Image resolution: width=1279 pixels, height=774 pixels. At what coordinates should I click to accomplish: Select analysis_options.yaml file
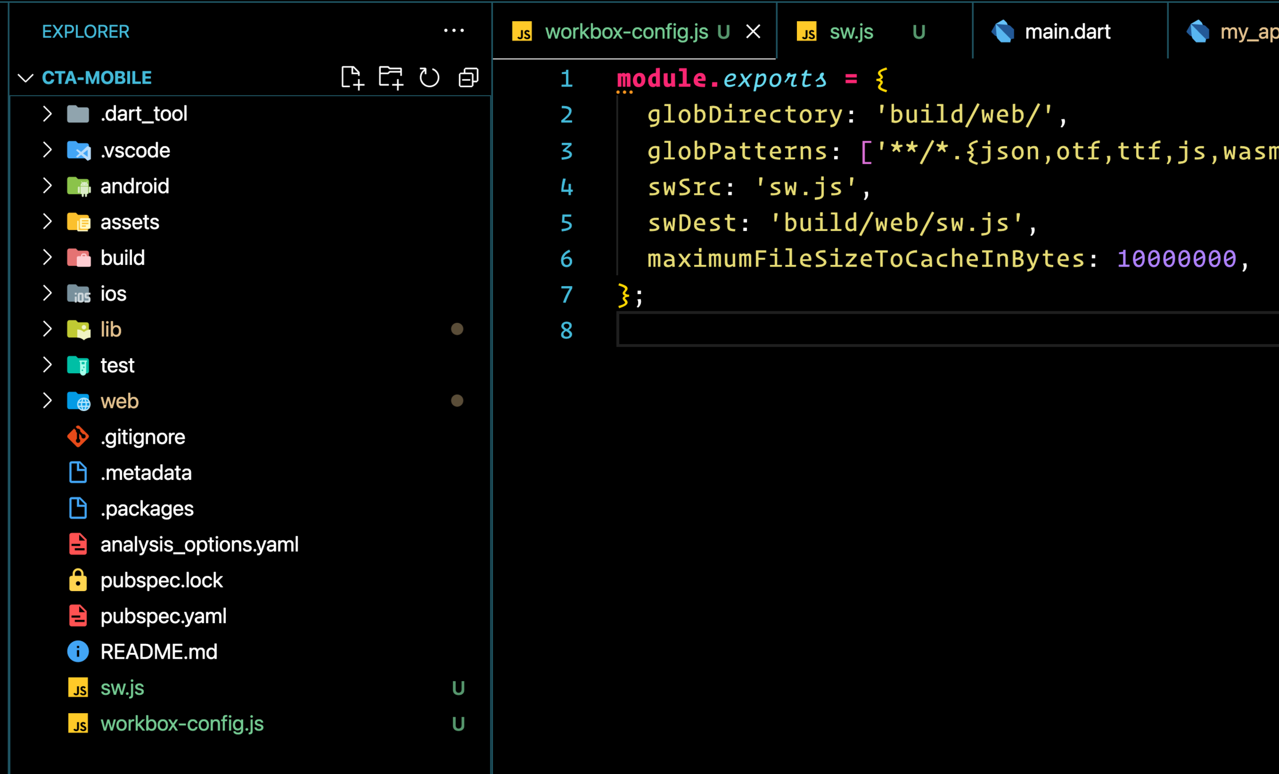(x=199, y=544)
